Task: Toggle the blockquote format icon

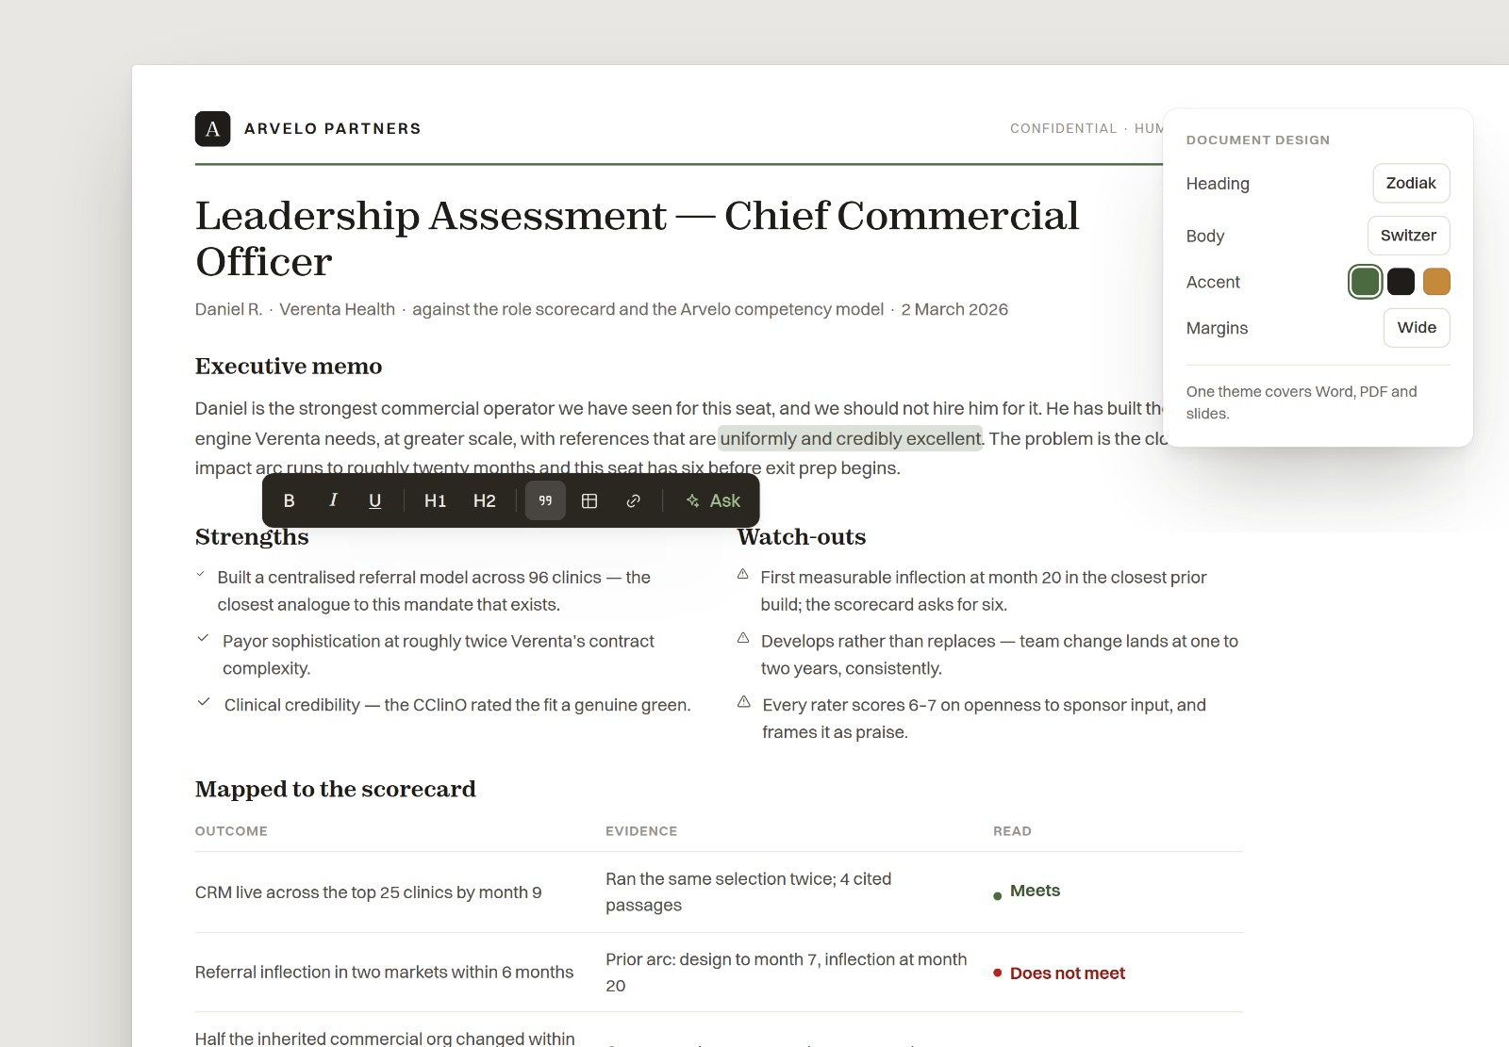Action: point(545,500)
